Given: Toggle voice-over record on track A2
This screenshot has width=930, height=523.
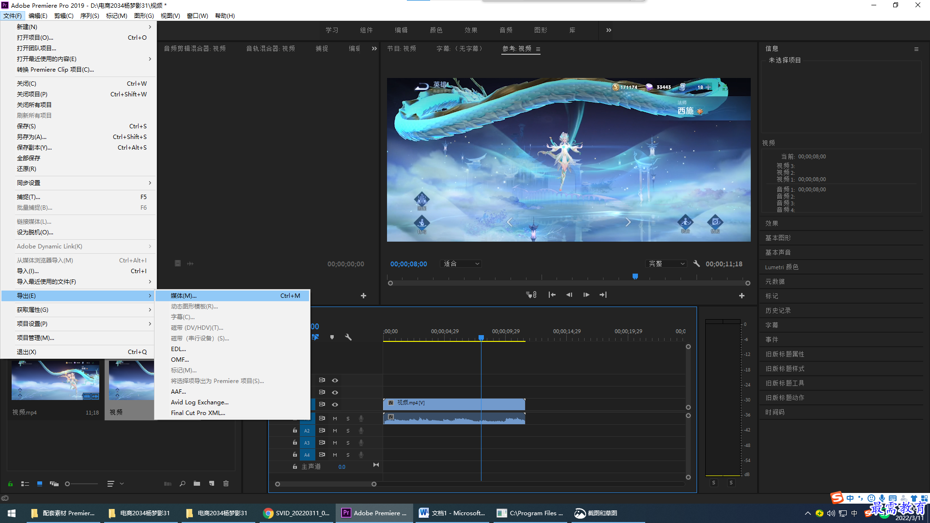Looking at the screenshot, I should (x=361, y=431).
